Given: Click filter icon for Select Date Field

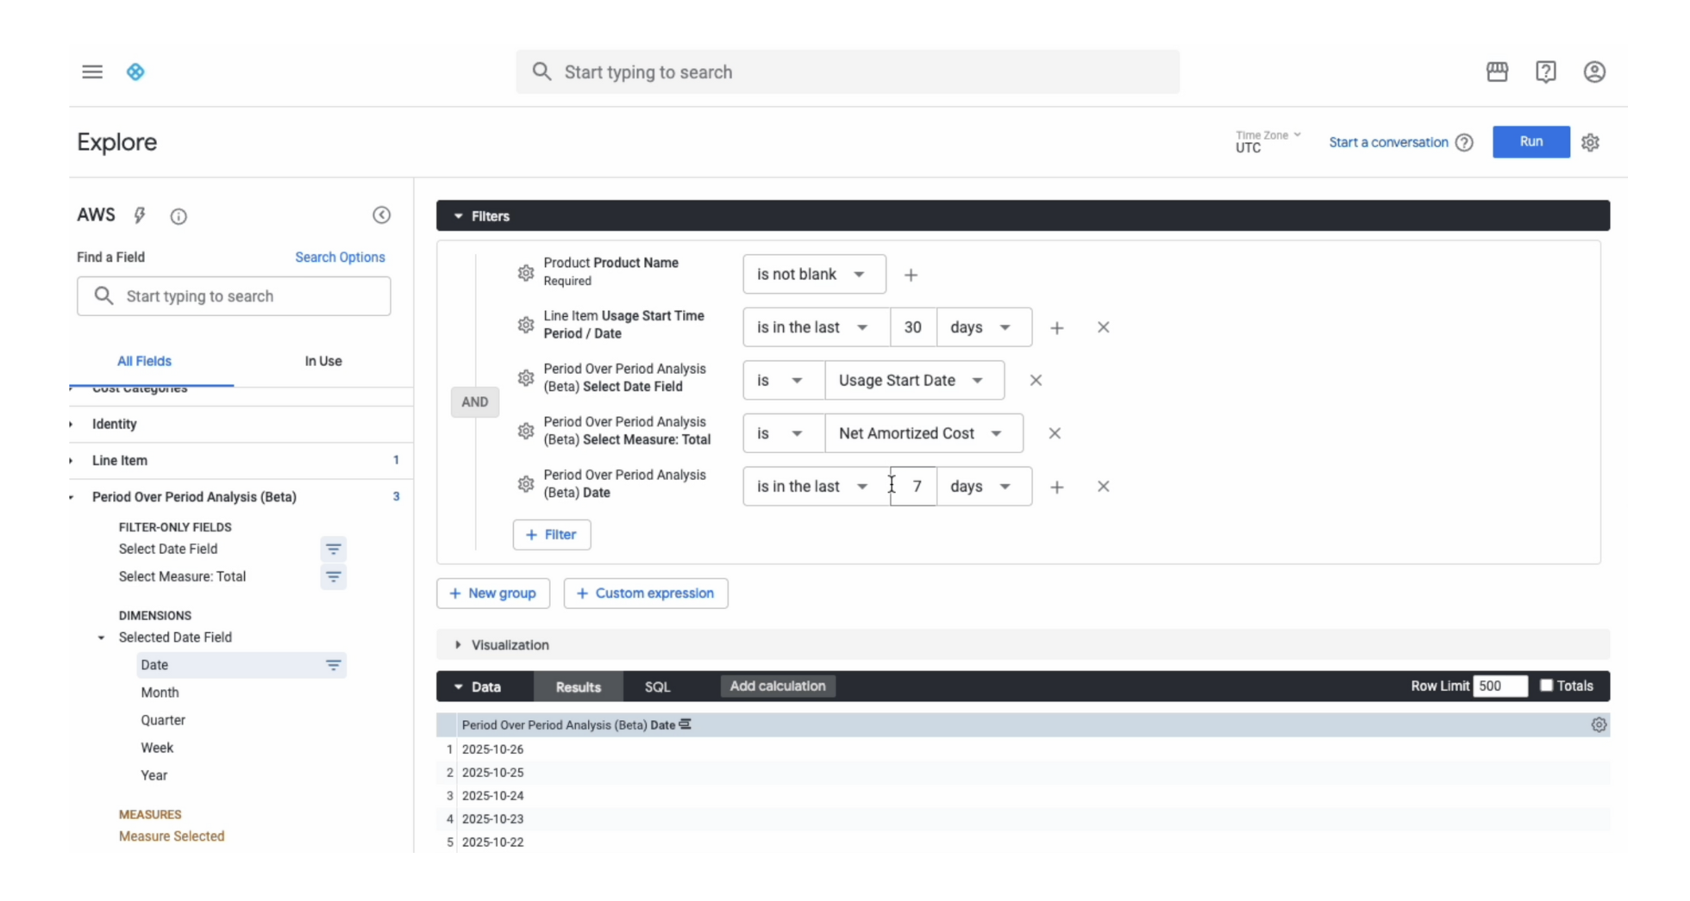Looking at the screenshot, I should pyautogui.click(x=333, y=549).
